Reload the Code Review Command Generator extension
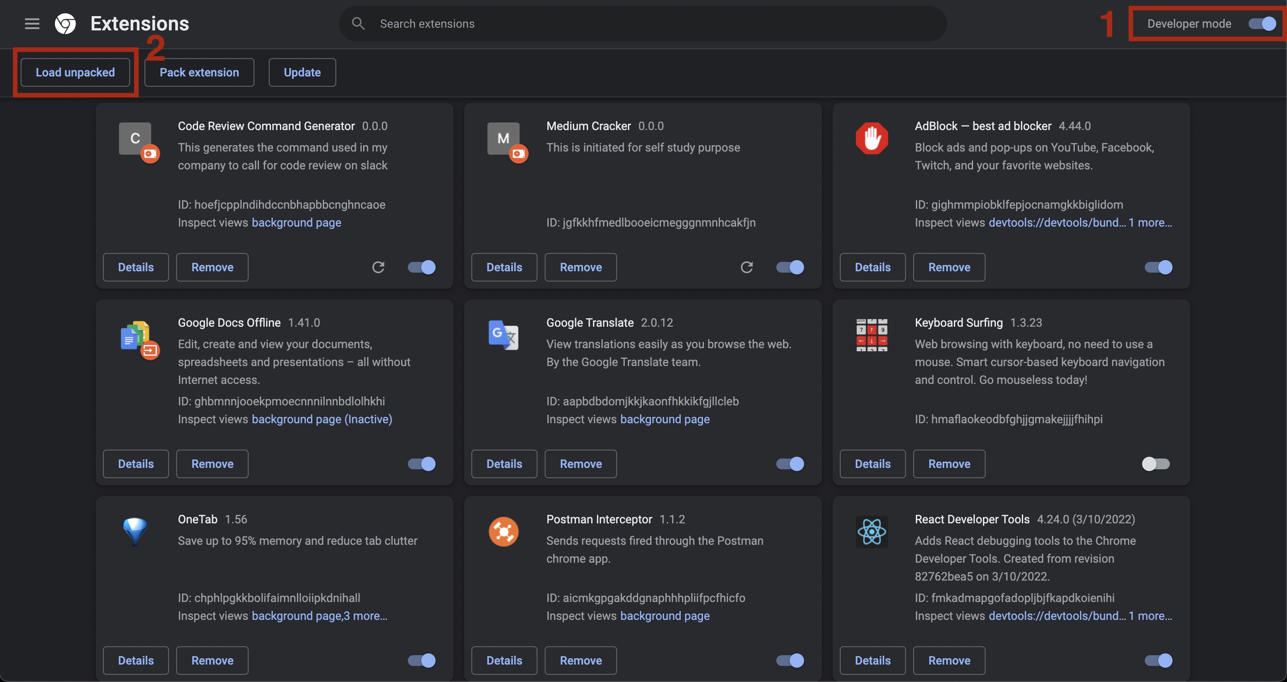 point(378,267)
